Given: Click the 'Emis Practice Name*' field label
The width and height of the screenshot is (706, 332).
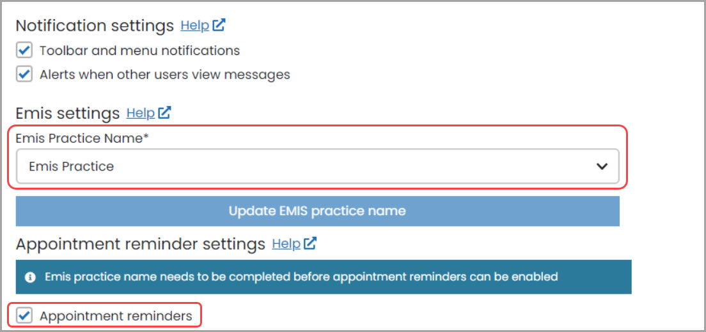Looking at the screenshot, I should (82, 139).
